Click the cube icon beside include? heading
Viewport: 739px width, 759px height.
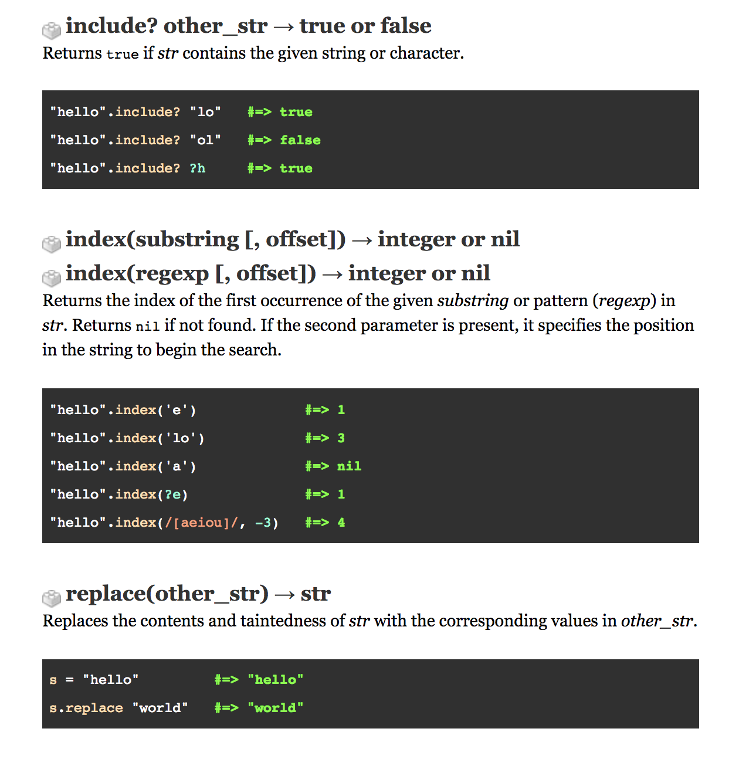point(52,30)
